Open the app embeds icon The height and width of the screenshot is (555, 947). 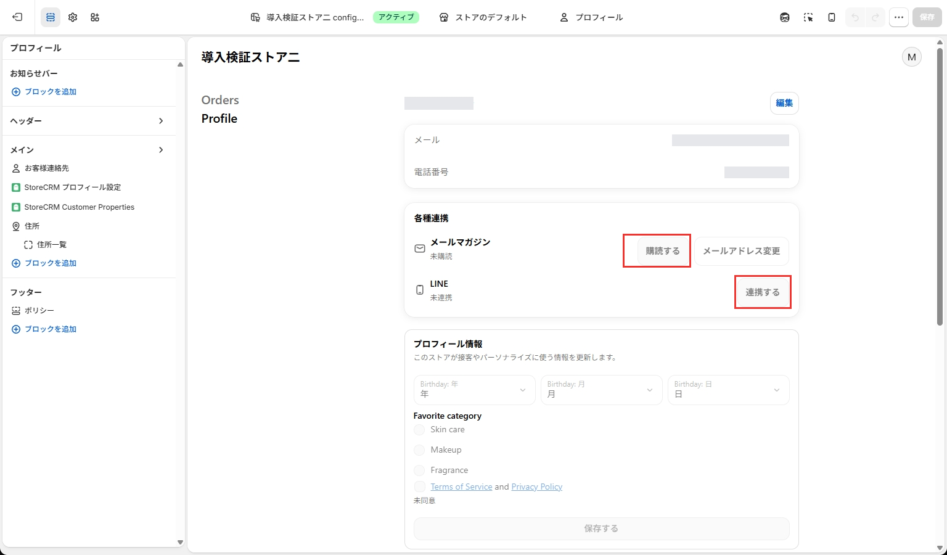(x=95, y=17)
